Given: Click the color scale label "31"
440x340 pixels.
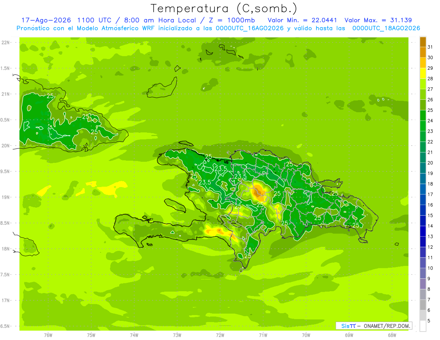Looking at the screenshot, I should [x=430, y=47].
